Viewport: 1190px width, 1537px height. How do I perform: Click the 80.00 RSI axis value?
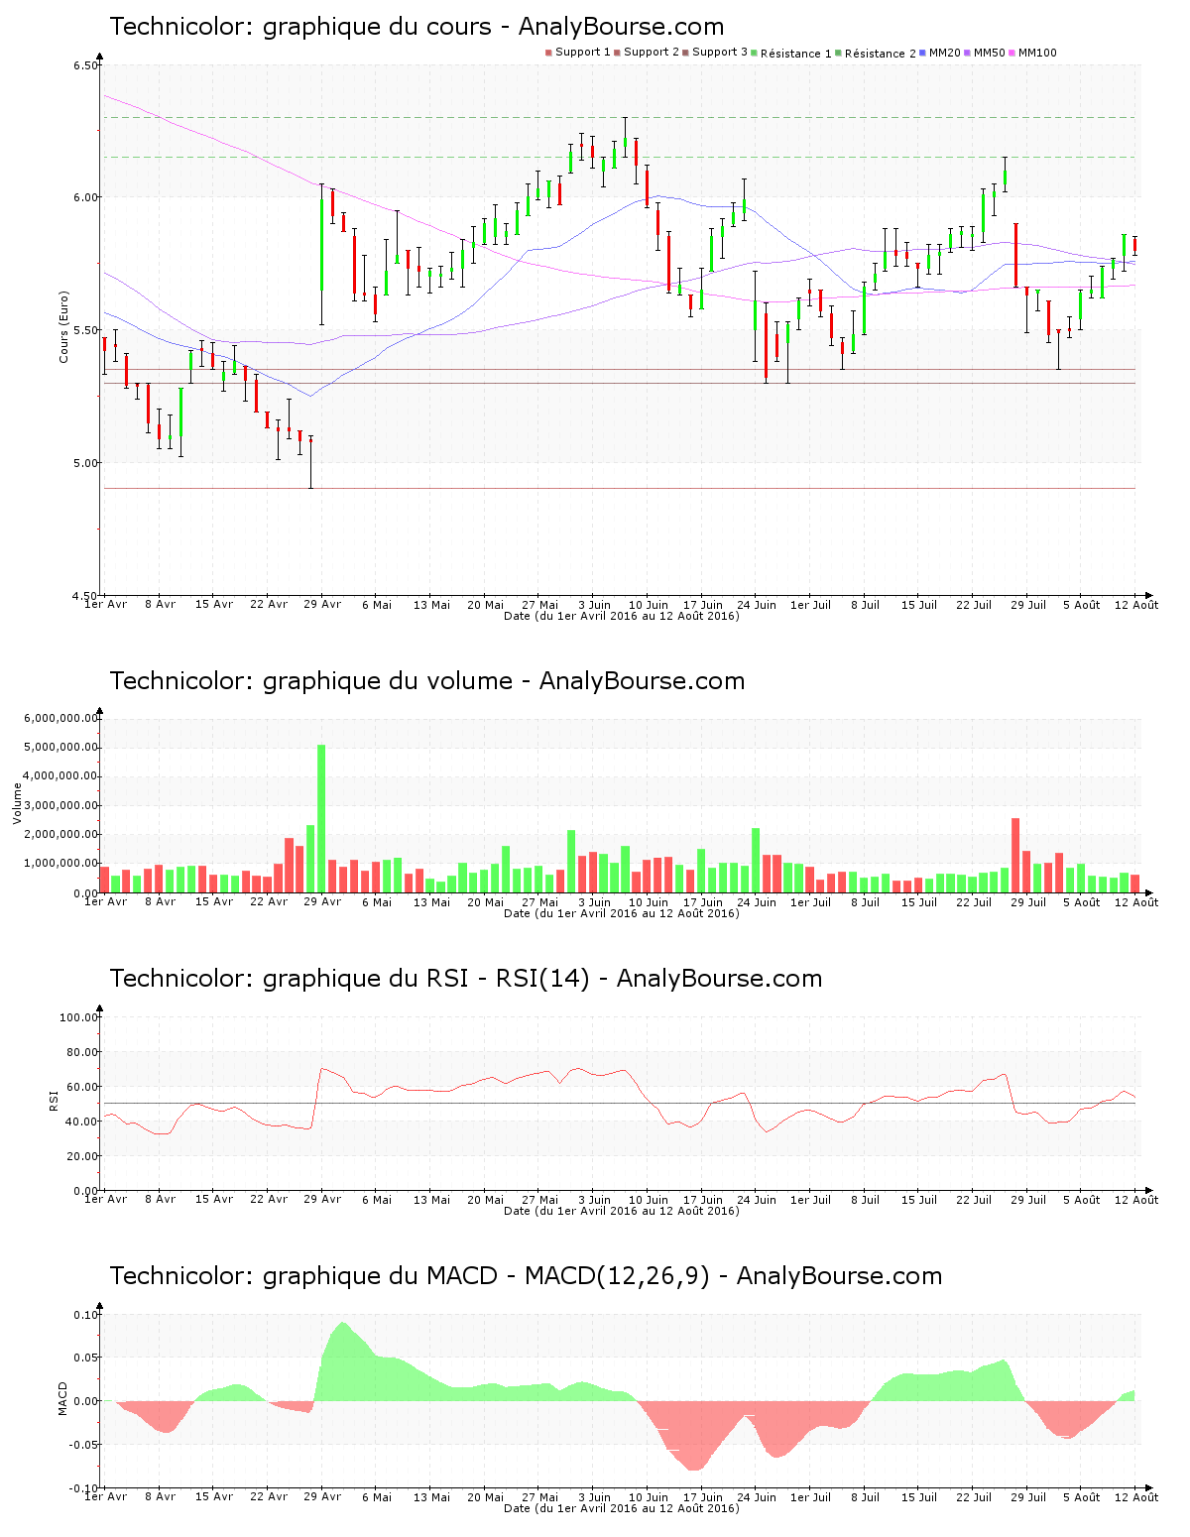coord(82,1052)
